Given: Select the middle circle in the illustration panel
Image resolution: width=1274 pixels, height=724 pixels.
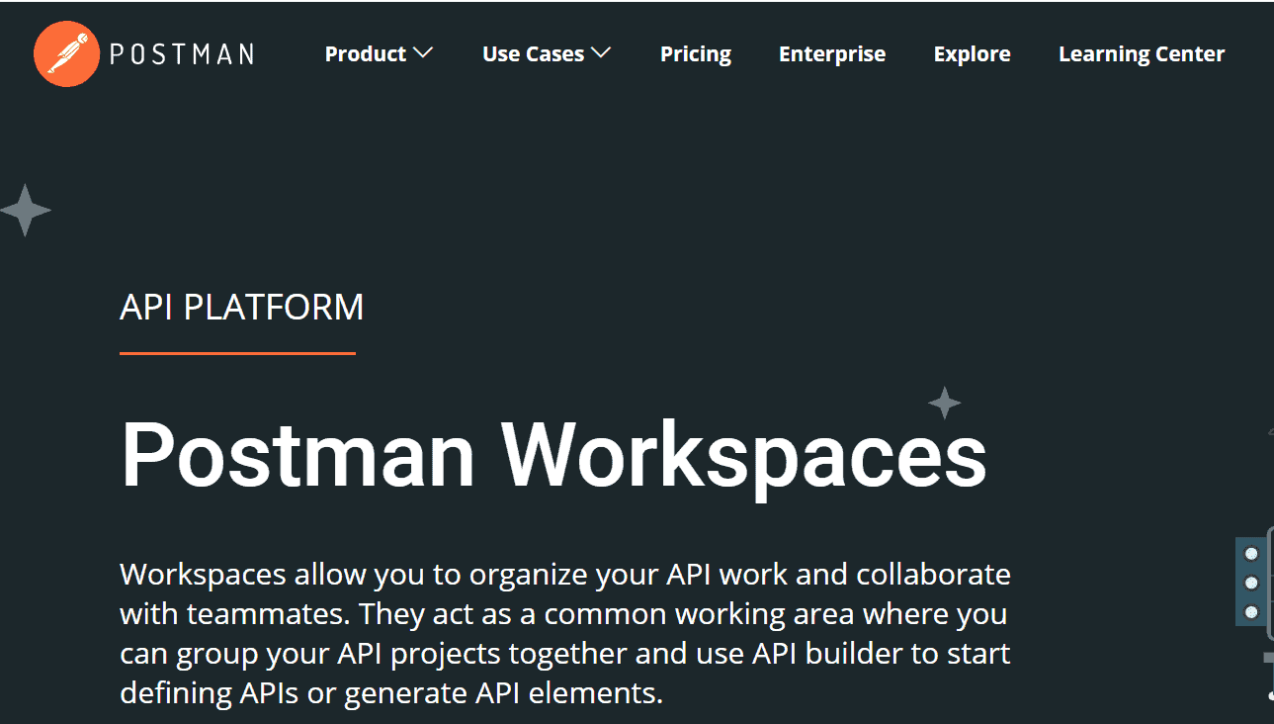Looking at the screenshot, I should point(1251,583).
